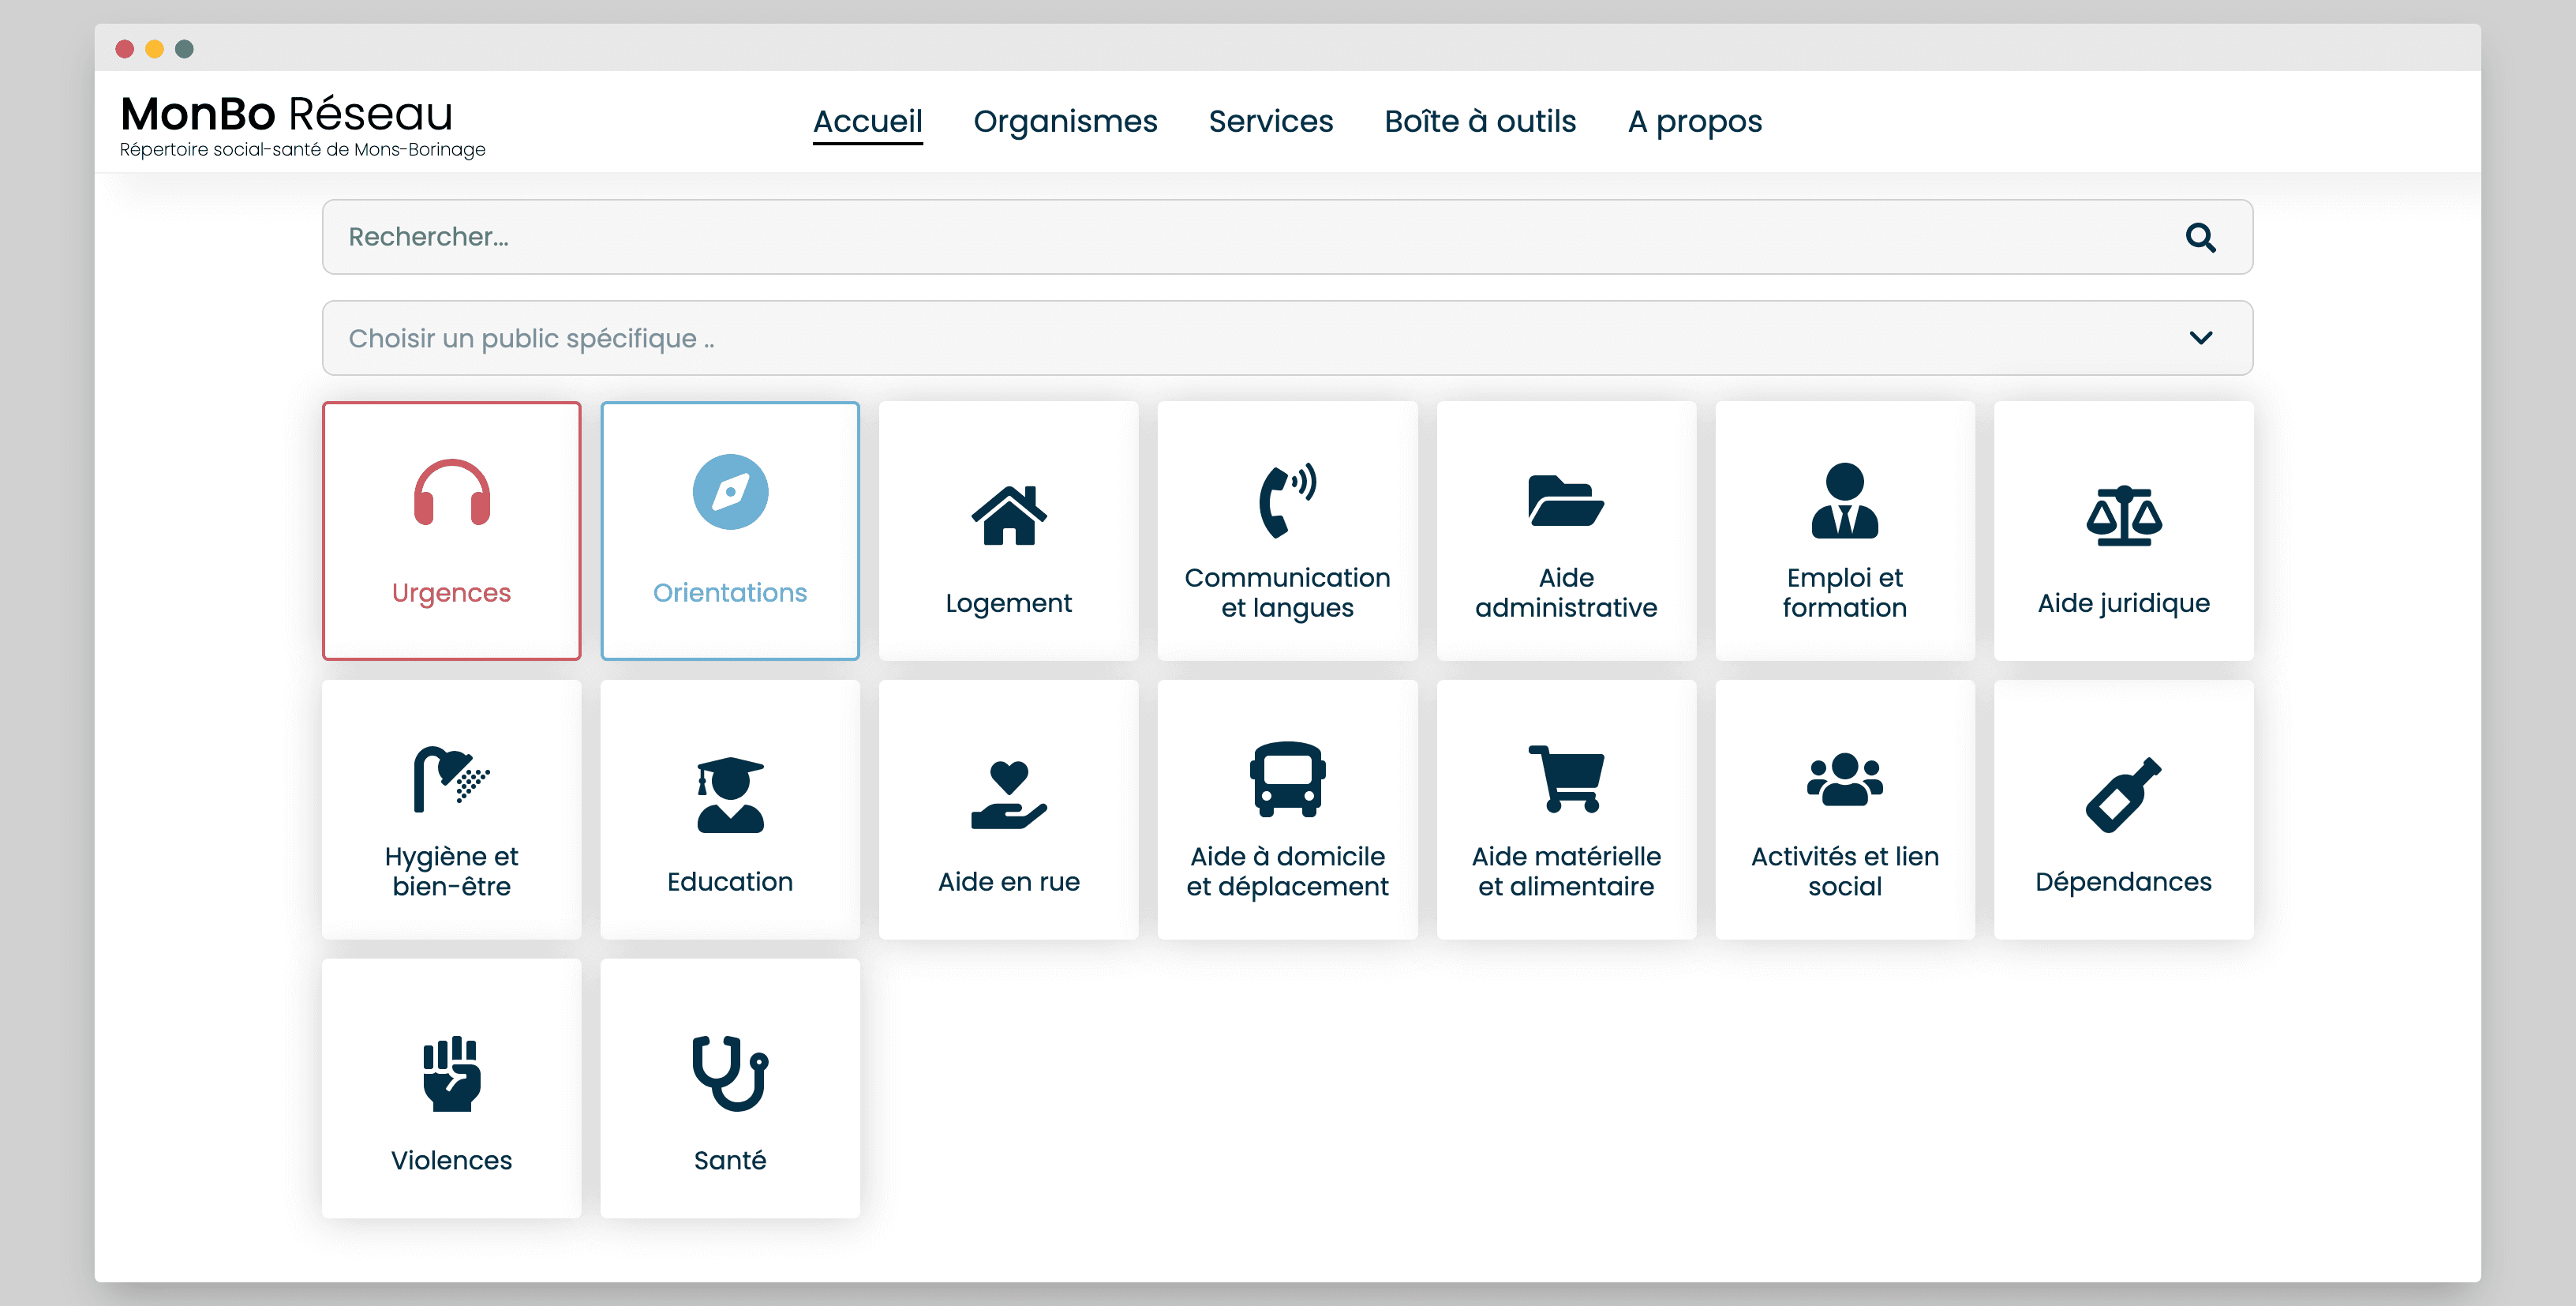2576x1306 pixels.
Task: Open the Aide administrative folder icon
Action: (1566, 501)
